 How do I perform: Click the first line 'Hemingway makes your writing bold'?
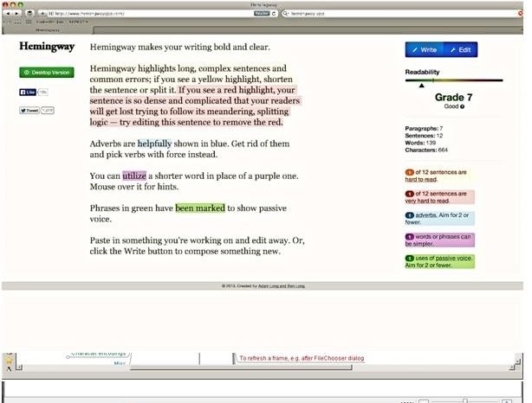tap(180, 47)
